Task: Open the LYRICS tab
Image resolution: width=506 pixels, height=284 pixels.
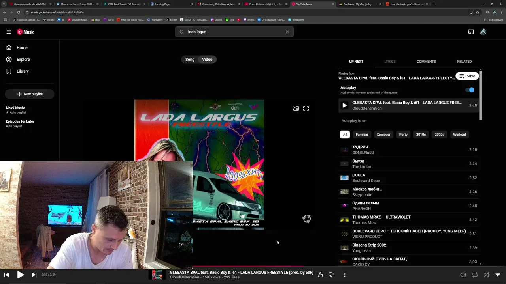Action: [x=390, y=62]
